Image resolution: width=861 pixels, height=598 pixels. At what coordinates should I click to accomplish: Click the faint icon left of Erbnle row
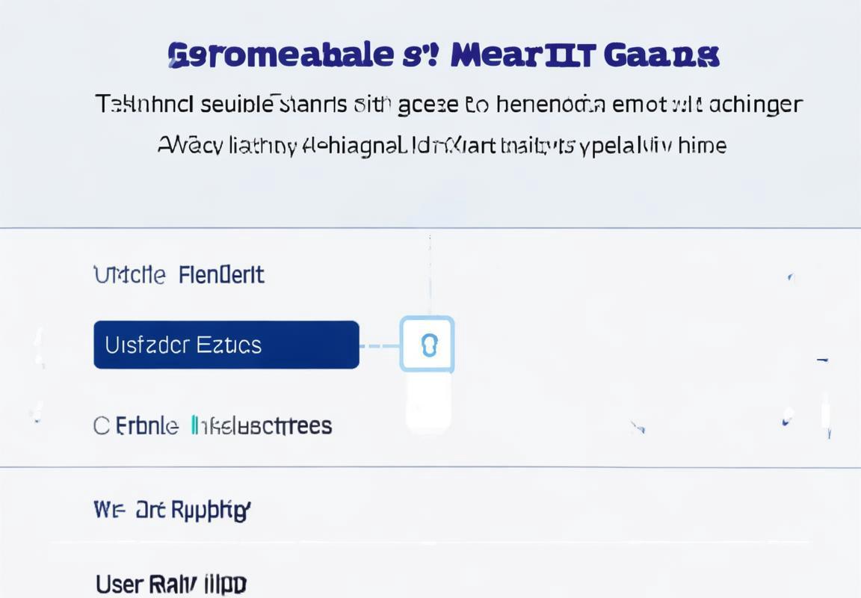37,412
